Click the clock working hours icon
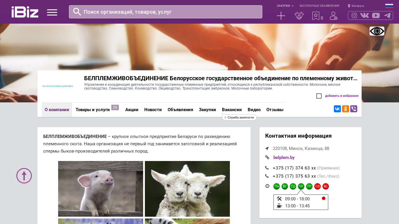The height and width of the screenshot is (224, 399). tap(267, 186)
